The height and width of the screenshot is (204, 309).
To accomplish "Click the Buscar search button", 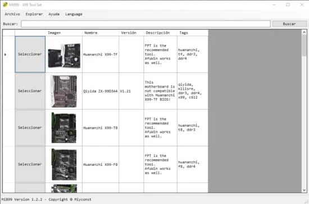I will click(289, 24).
